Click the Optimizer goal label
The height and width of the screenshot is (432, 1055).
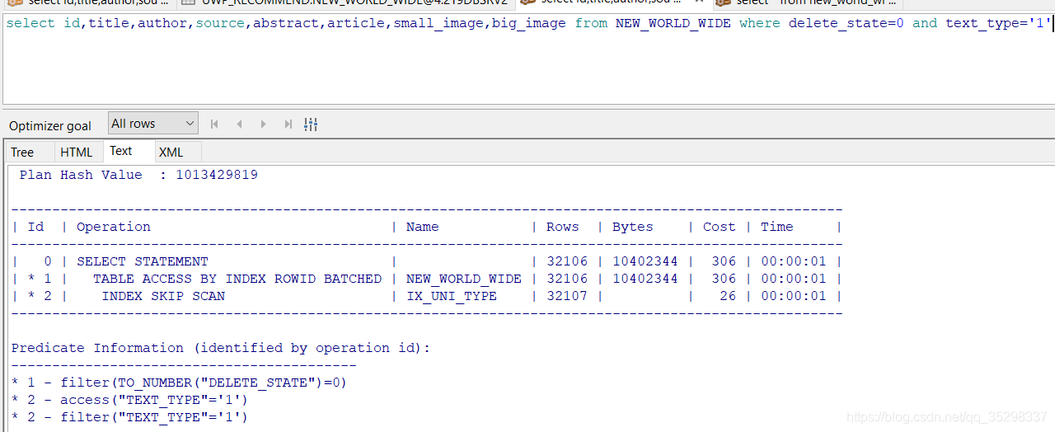[50, 125]
